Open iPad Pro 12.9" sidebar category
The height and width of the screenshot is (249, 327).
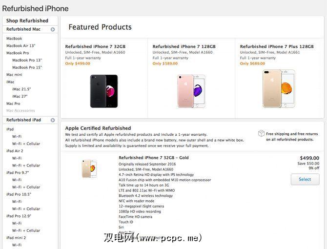[20, 216]
